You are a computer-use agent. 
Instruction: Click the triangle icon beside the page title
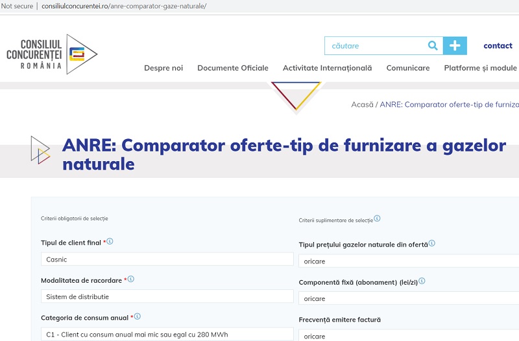[x=40, y=150]
